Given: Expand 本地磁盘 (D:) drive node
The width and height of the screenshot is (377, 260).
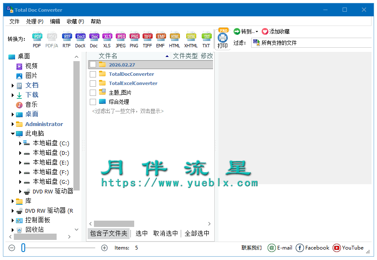Looking at the screenshot, I should point(20,153).
